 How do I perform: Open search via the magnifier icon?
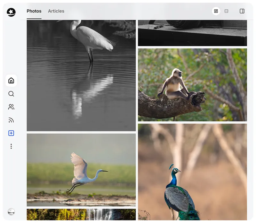click(11, 94)
